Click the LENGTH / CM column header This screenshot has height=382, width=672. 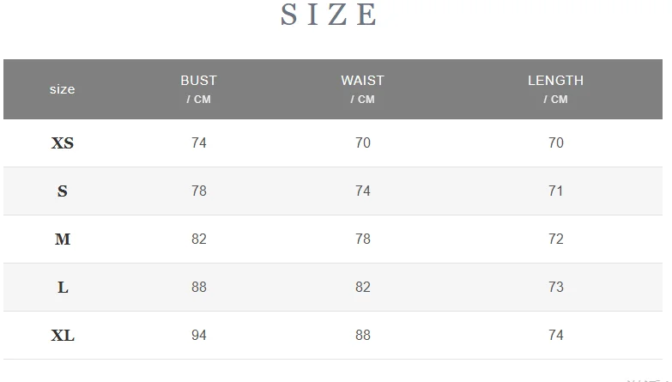[x=555, y=89]
